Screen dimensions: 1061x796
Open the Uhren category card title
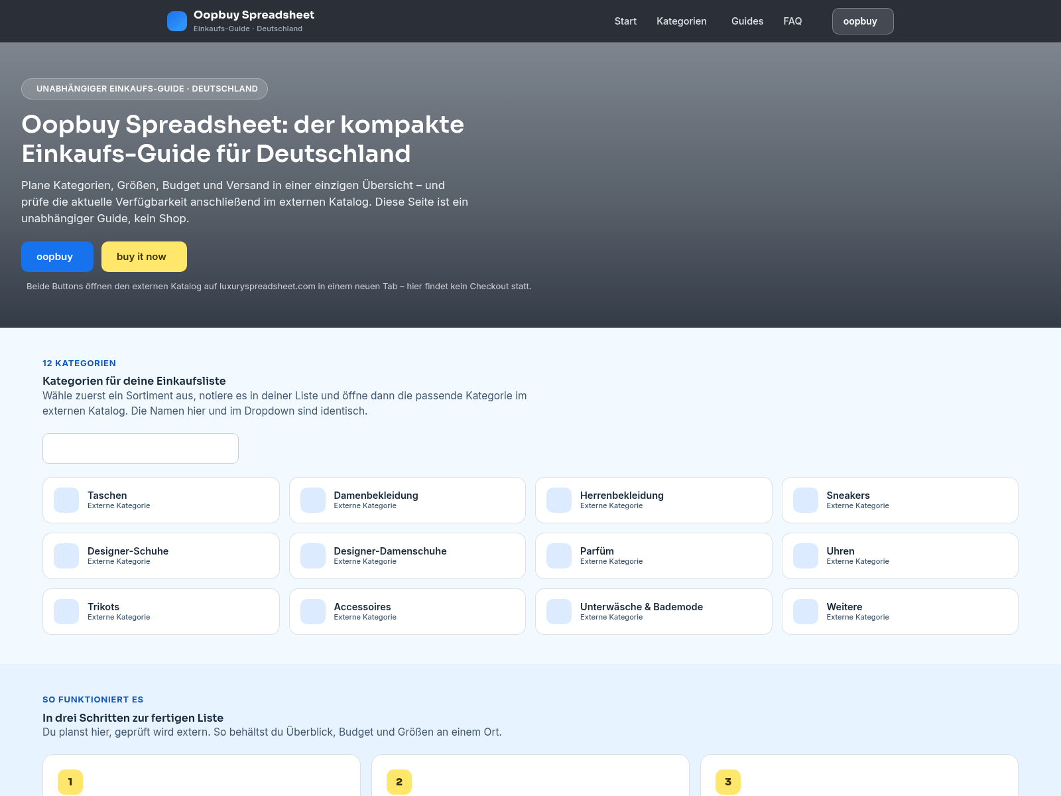(x=840, y=551)
